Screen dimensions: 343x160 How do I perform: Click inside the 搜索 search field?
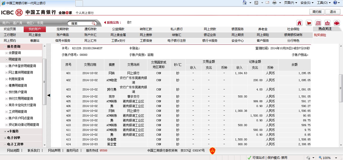pyautogui.click(x=79, y=23)
